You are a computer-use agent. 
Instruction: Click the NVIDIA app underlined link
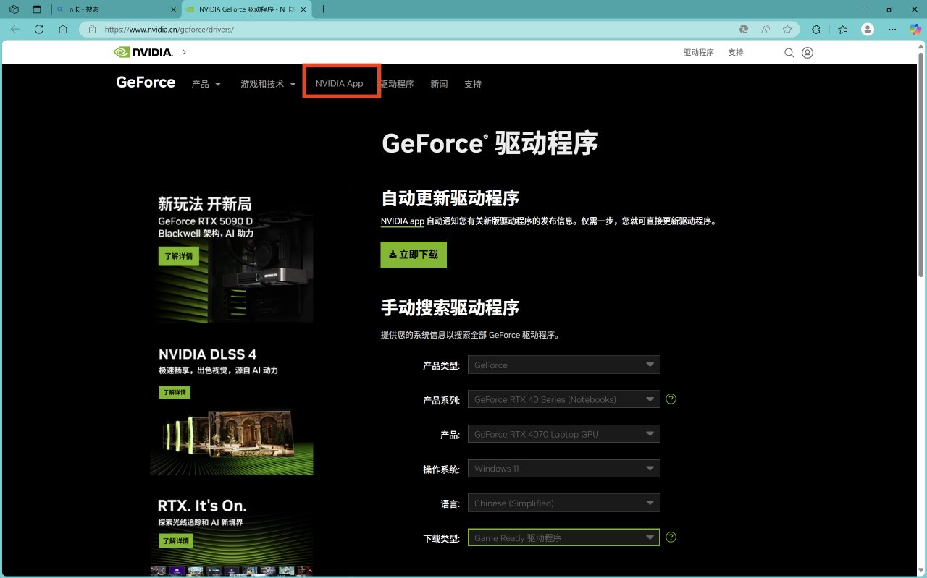pyautogui.click(x=403, y=221)
